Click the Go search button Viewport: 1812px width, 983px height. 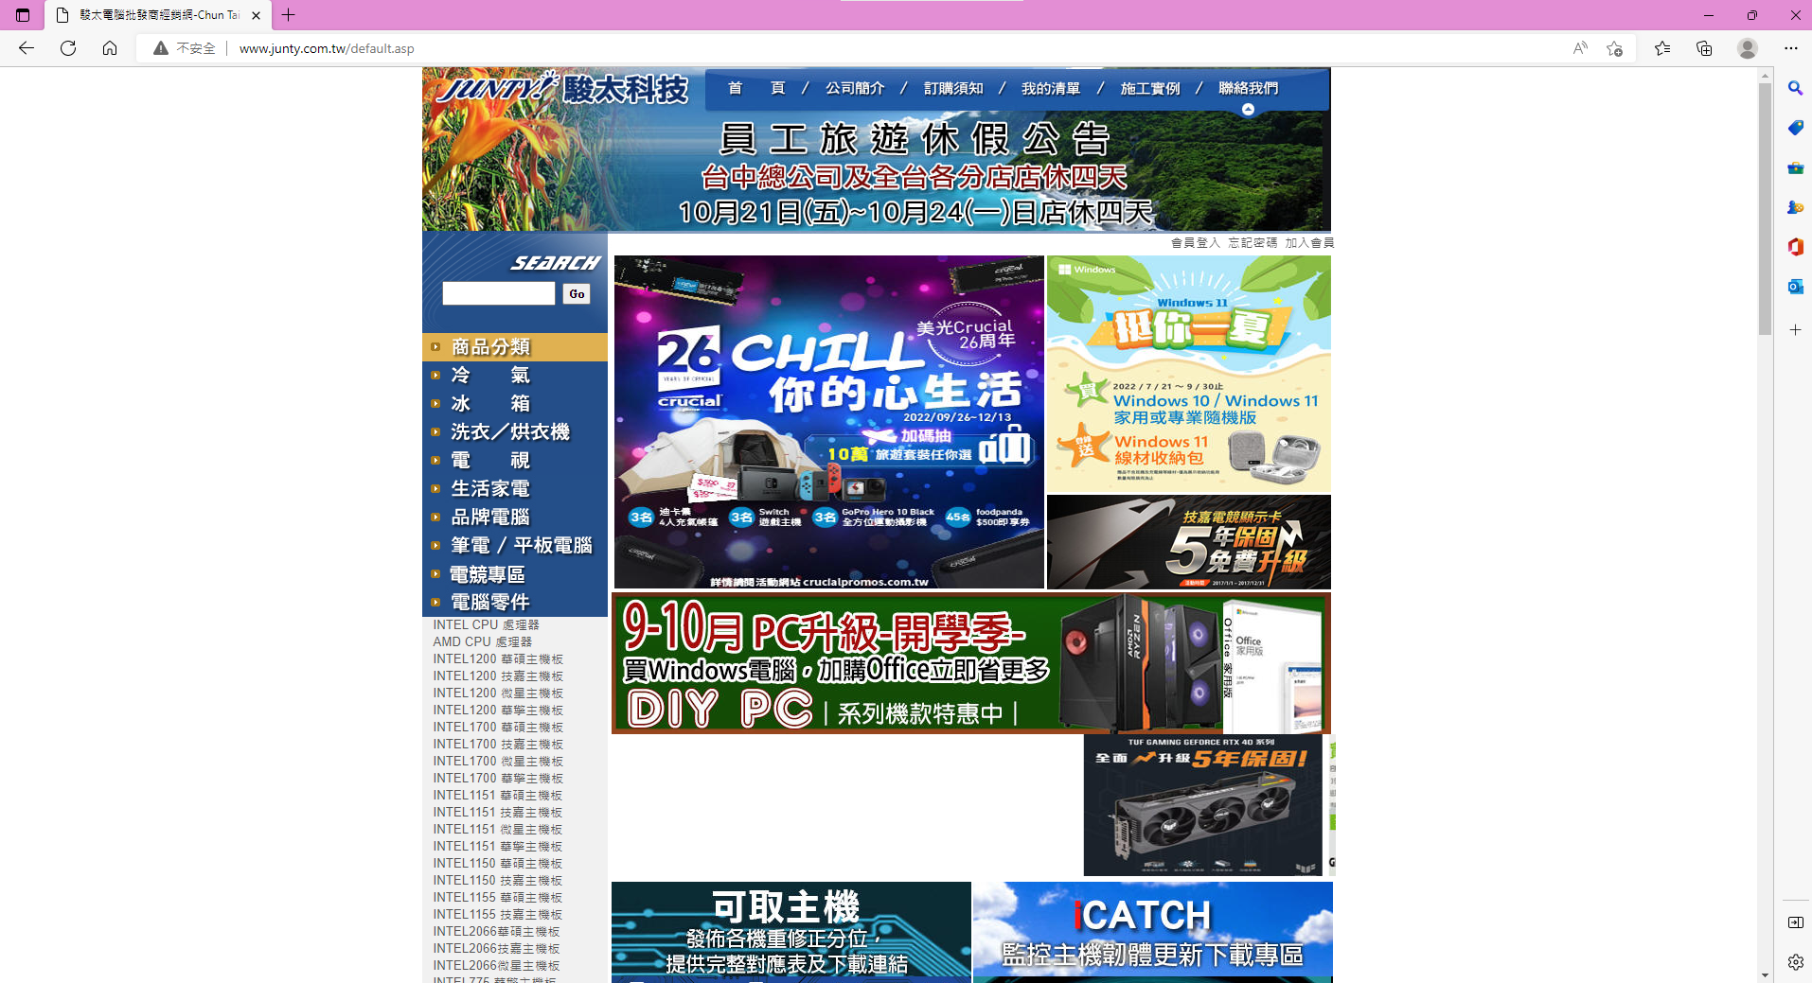(x=577, y=294)
